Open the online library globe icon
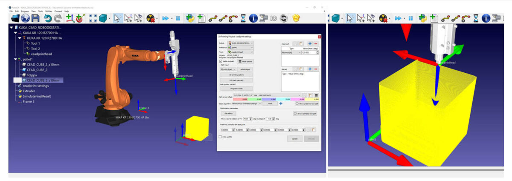This screenshot has width=512, height=181. click(x=26, y=18)
